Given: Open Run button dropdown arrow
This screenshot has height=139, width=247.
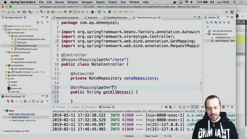Looking at the screenshot, I should (27, 12).
